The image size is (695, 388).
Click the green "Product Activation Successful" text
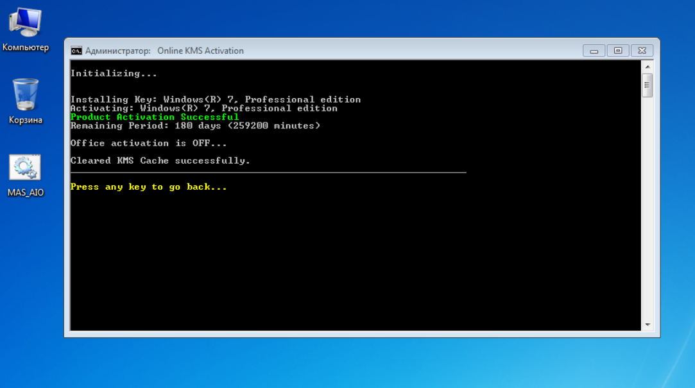click(x=154, y=117)
